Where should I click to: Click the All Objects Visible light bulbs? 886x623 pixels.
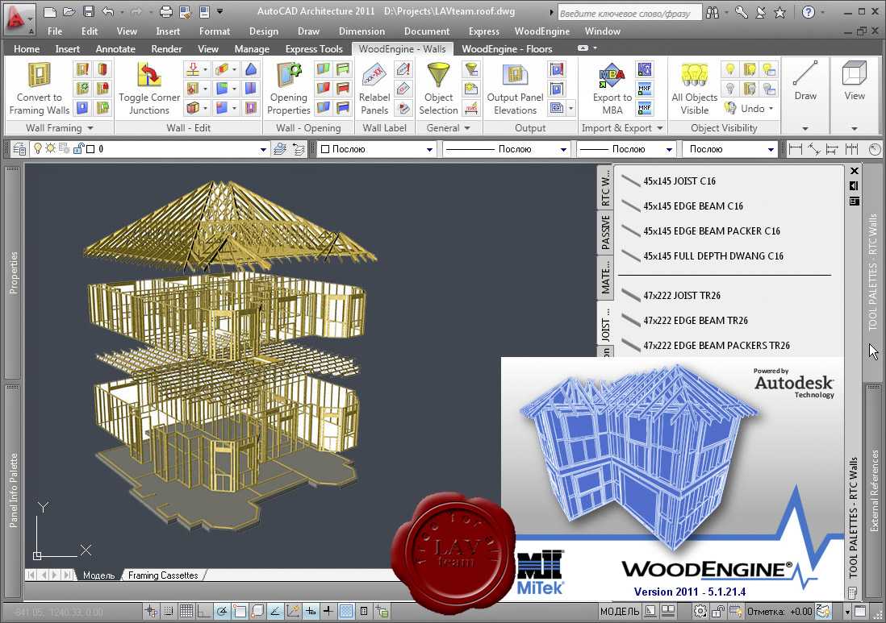click(695, 76)
